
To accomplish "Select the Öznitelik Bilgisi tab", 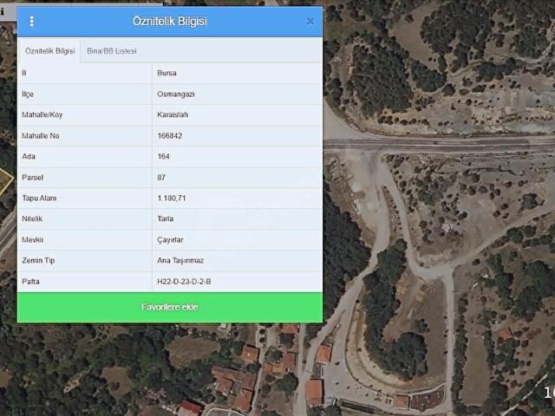I will click(49, 51).
